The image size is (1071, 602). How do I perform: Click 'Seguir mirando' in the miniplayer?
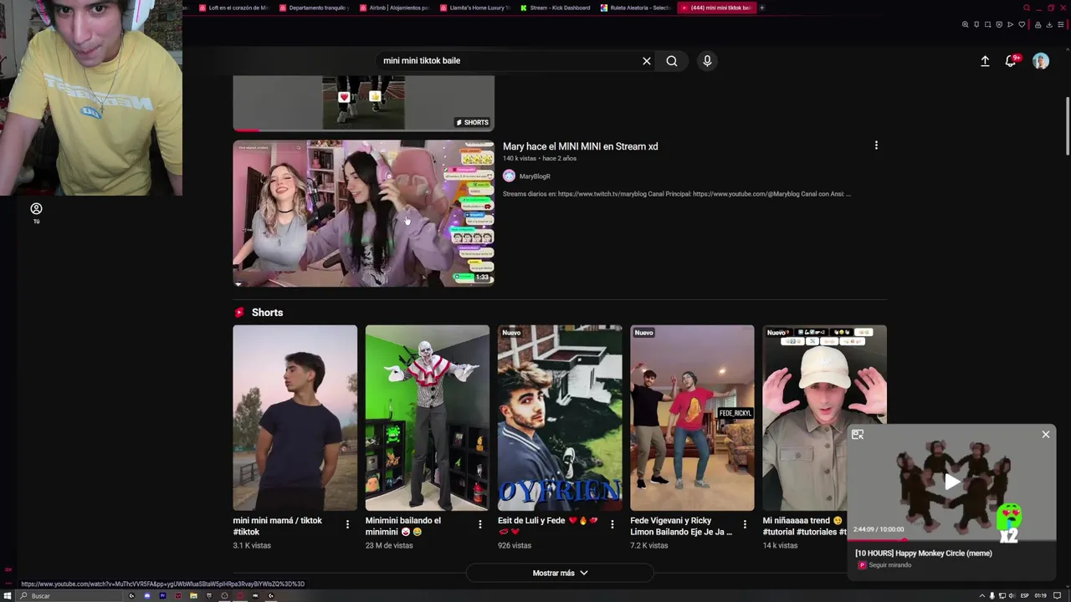point(889,565)
